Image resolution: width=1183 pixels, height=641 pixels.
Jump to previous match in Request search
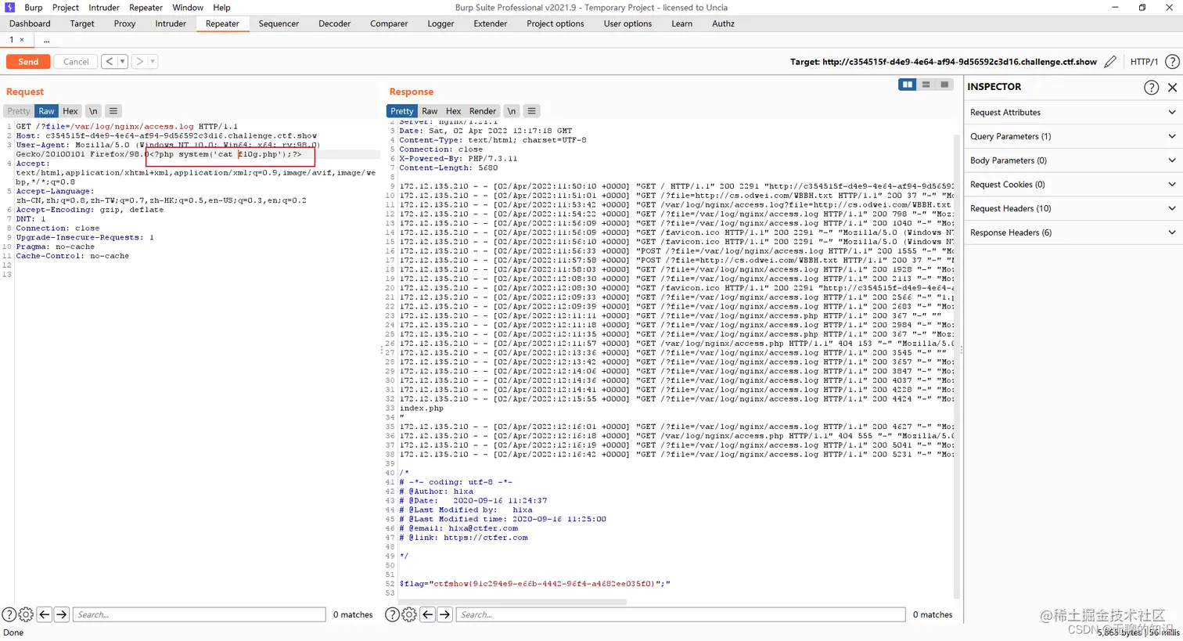45,615
